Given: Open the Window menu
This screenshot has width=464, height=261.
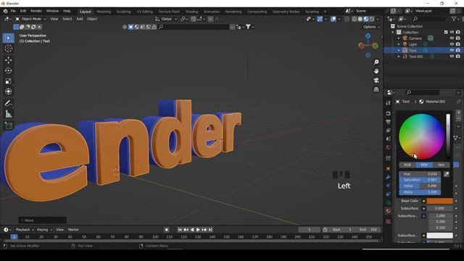Looking at the screenshot, I should pyautogui.click(x=52, y=11).
